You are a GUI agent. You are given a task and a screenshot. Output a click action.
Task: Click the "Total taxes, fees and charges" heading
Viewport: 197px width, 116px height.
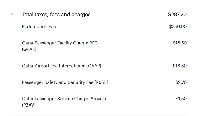[x=56, y=15]
